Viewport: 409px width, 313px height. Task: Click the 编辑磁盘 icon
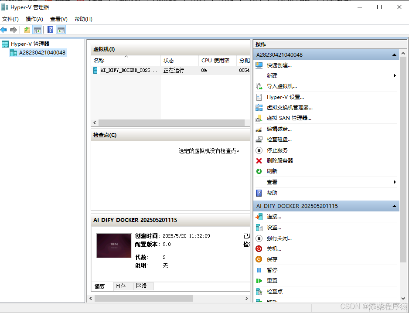(259, 129)
